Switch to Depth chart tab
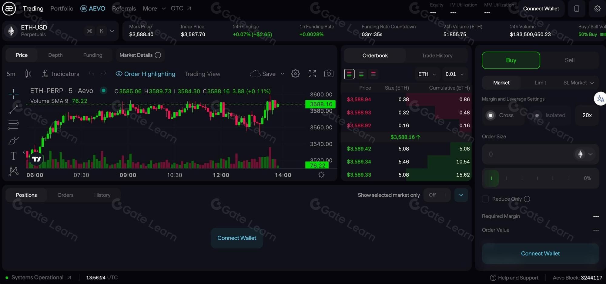This screenshot has height=284, width=606. [55, 55]
